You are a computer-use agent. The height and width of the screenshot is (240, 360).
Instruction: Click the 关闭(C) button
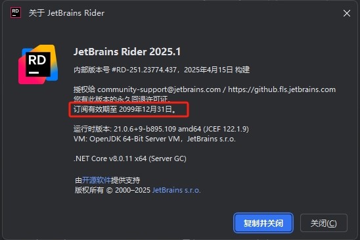click(323, 223)
